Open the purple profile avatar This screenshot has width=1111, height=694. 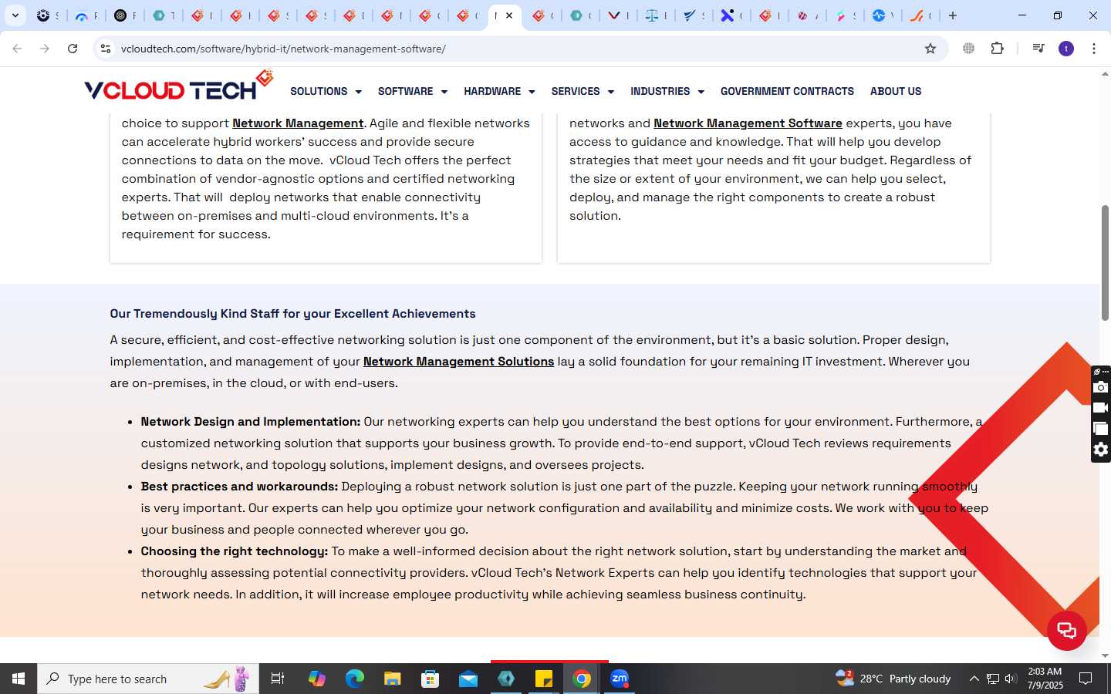[x=1066, y=49]
